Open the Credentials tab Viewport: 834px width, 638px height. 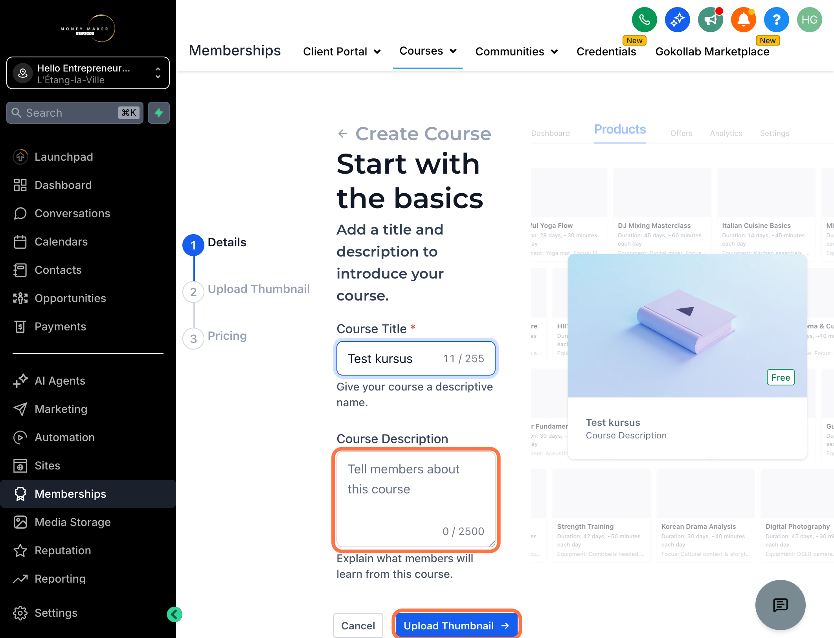point(606,51)
